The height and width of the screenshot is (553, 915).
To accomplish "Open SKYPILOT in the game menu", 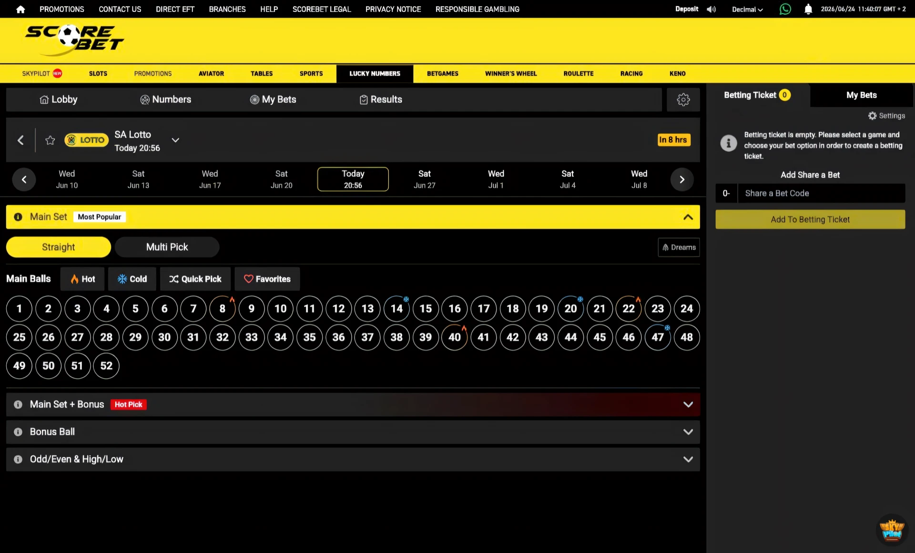I will click(x=42, y=73).
